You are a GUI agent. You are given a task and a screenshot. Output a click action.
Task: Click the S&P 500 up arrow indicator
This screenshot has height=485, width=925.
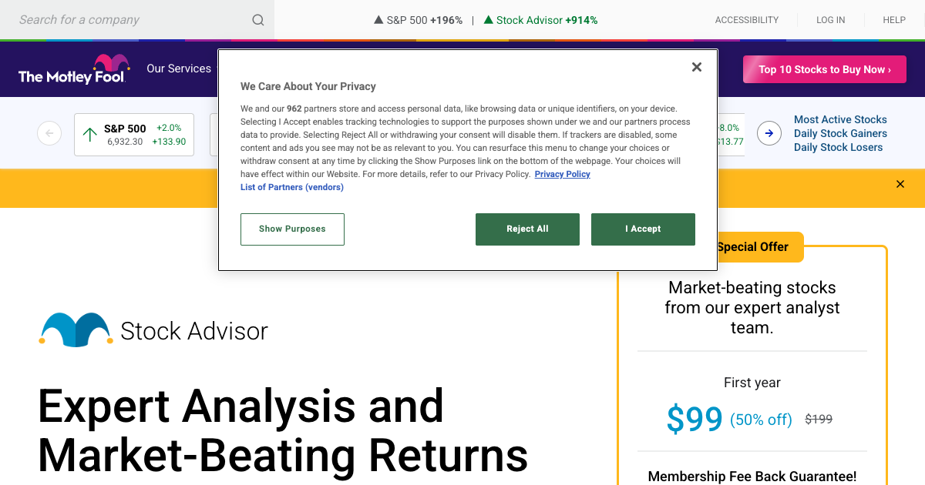(x=90, y=134)
